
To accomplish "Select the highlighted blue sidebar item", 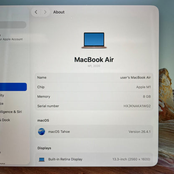I will tap(13, 87).
